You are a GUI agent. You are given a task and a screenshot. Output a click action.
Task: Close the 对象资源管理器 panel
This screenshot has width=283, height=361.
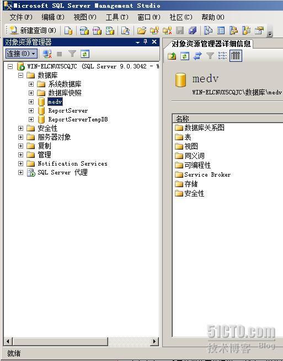coord(154,42)
